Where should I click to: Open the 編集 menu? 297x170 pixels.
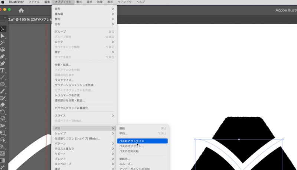click(x=47, y=2)
